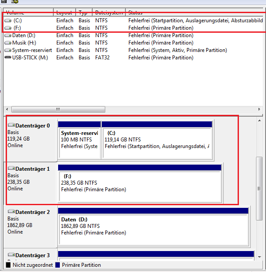
Task: Click the Musik (H:) drive icon
Action: (8, 43)
